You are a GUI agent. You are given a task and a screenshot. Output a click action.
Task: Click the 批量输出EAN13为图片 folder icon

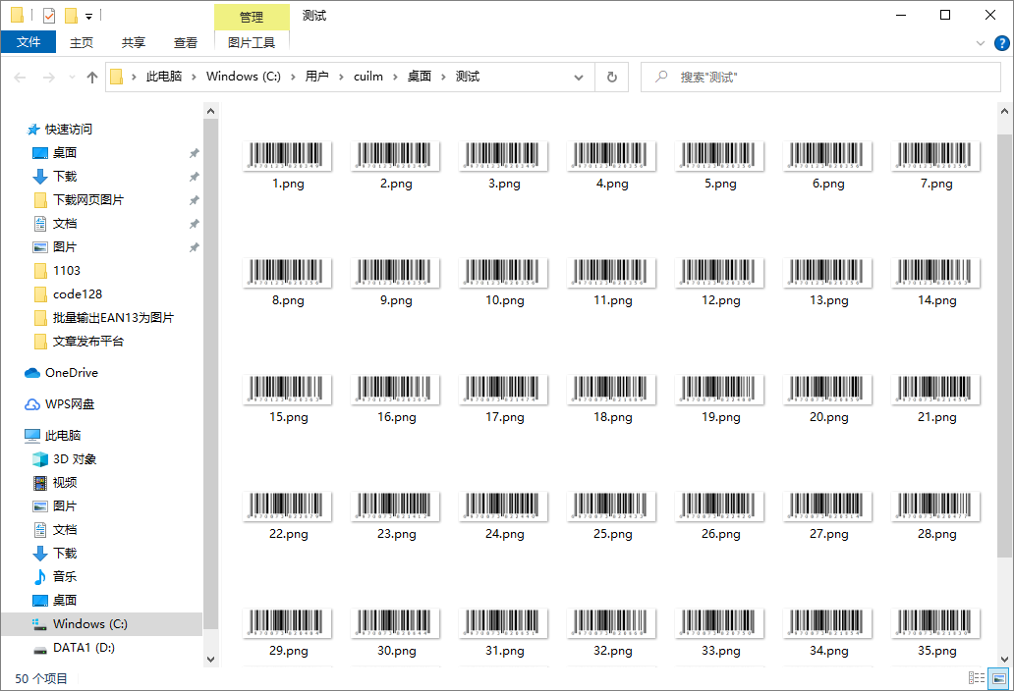(x=40, y=318)
